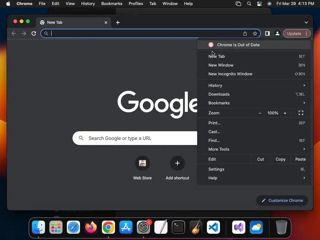Open GarageBand from the Dock
Screen dimensions: 320x240
(196, 227)
